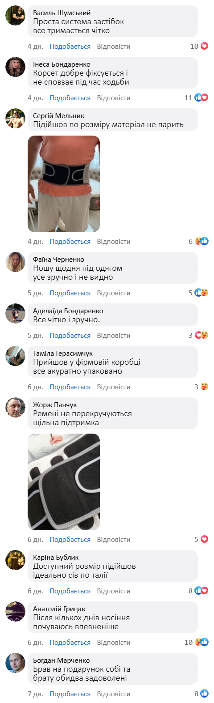The height and width of the screenshot is (703, 214).
Task: Click Таміла Герасимчук's name link
Action: (x=63, y=354)
